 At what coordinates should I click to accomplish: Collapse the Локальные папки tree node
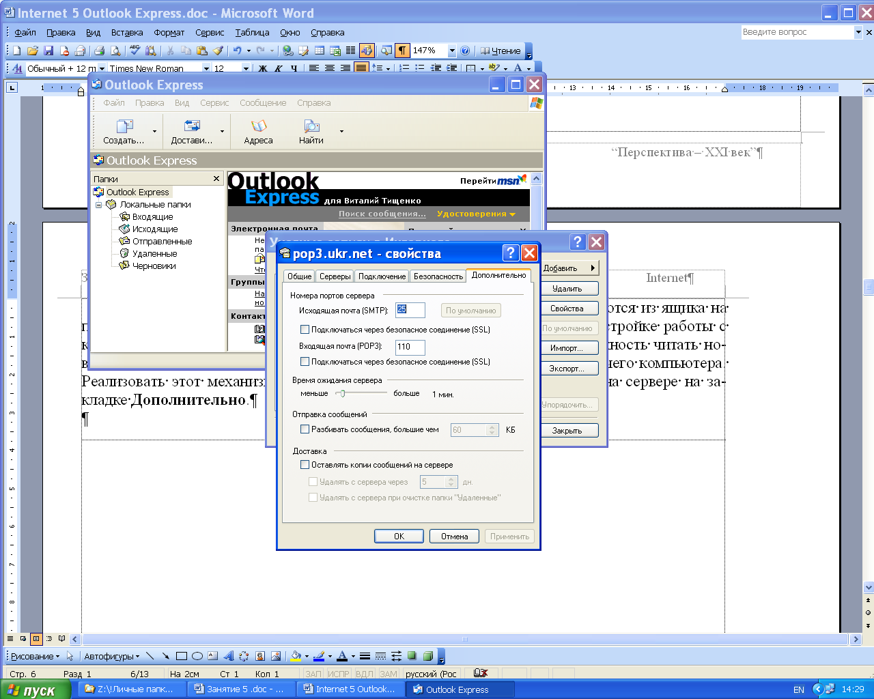pos(99,205)
